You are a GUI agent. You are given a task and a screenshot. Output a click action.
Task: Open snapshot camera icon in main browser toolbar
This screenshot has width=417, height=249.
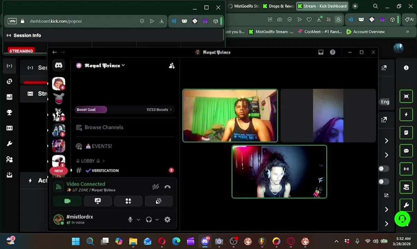280,20
